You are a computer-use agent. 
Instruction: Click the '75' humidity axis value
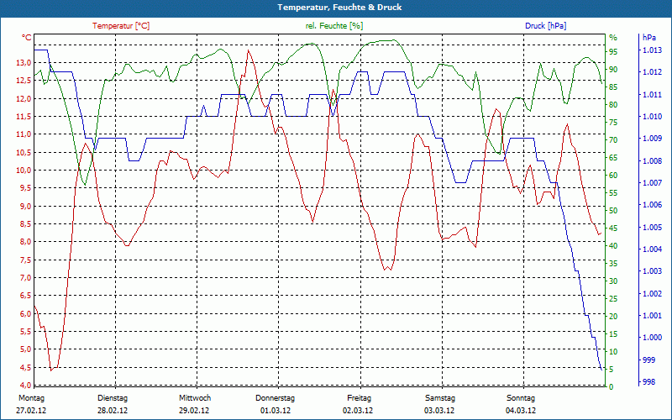click(x=613, y=123)
